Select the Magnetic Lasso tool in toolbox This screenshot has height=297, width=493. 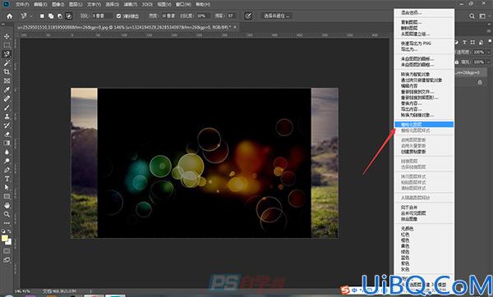(x=7, y=54)
